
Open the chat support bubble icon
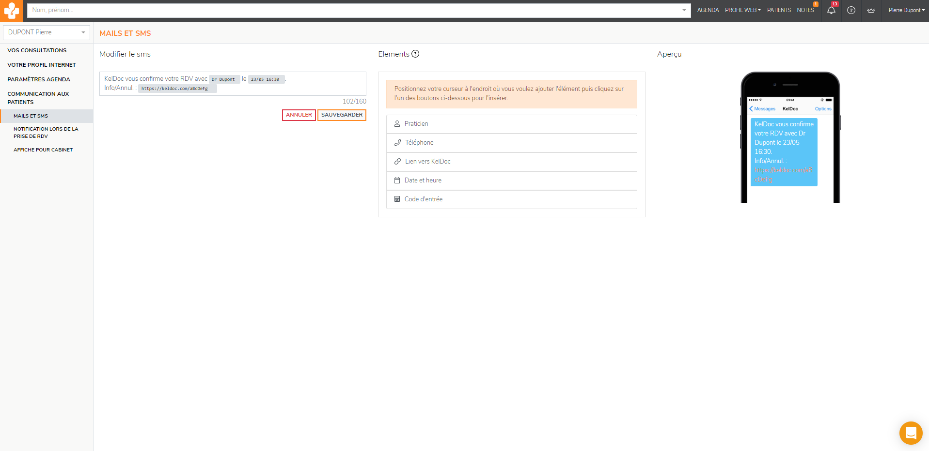click(x=911, y=433)
